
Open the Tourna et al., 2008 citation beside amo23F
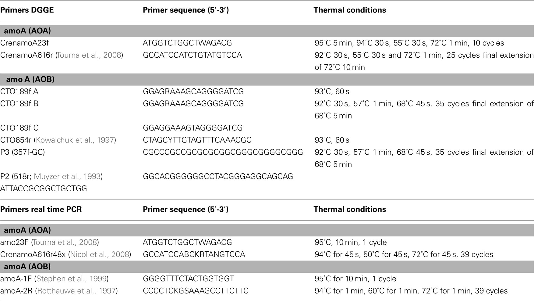[x=65, y=242]
